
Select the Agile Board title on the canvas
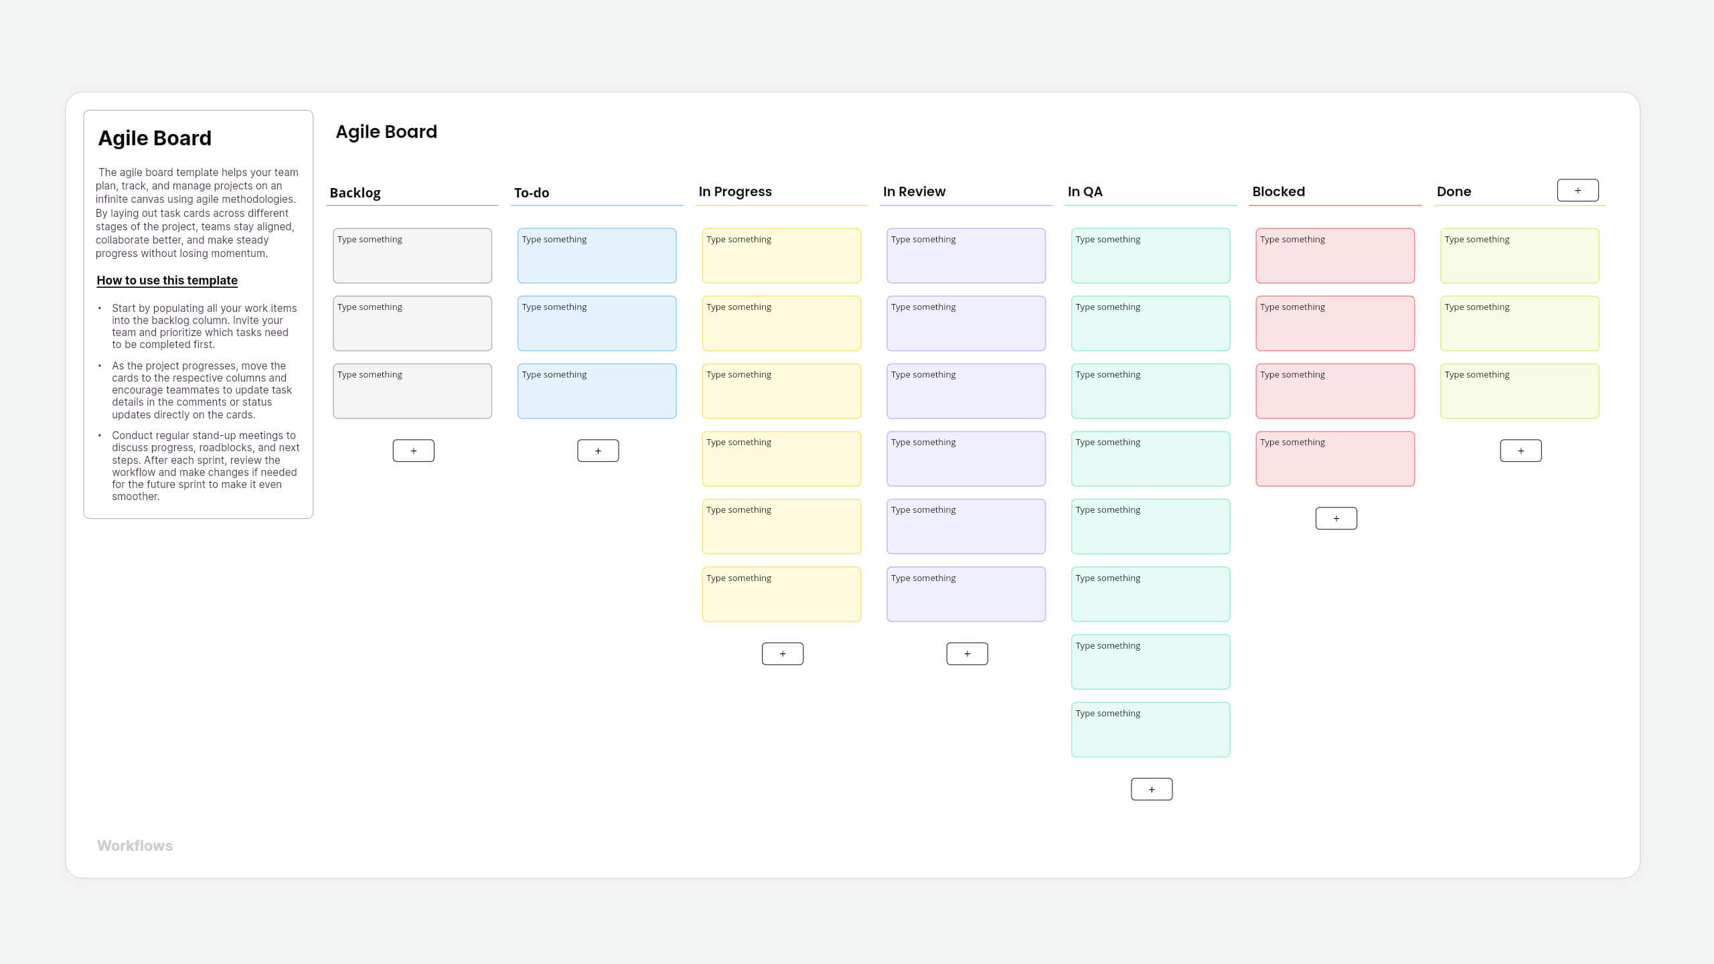[386, 131]
